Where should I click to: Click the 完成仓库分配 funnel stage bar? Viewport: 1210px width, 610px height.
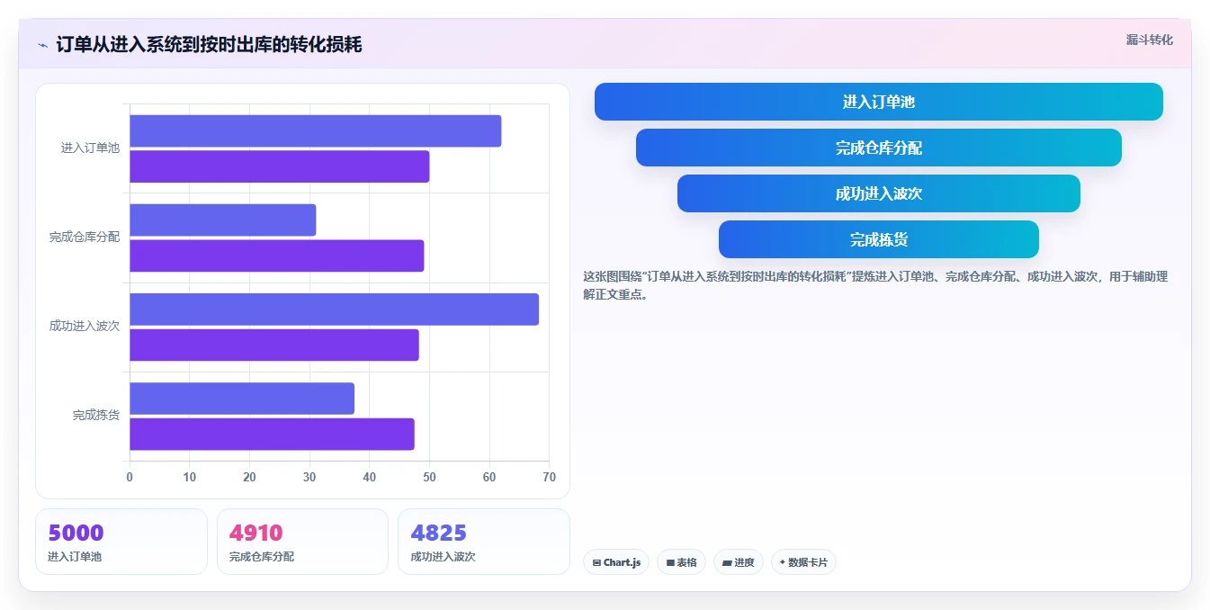coord(878,148)
